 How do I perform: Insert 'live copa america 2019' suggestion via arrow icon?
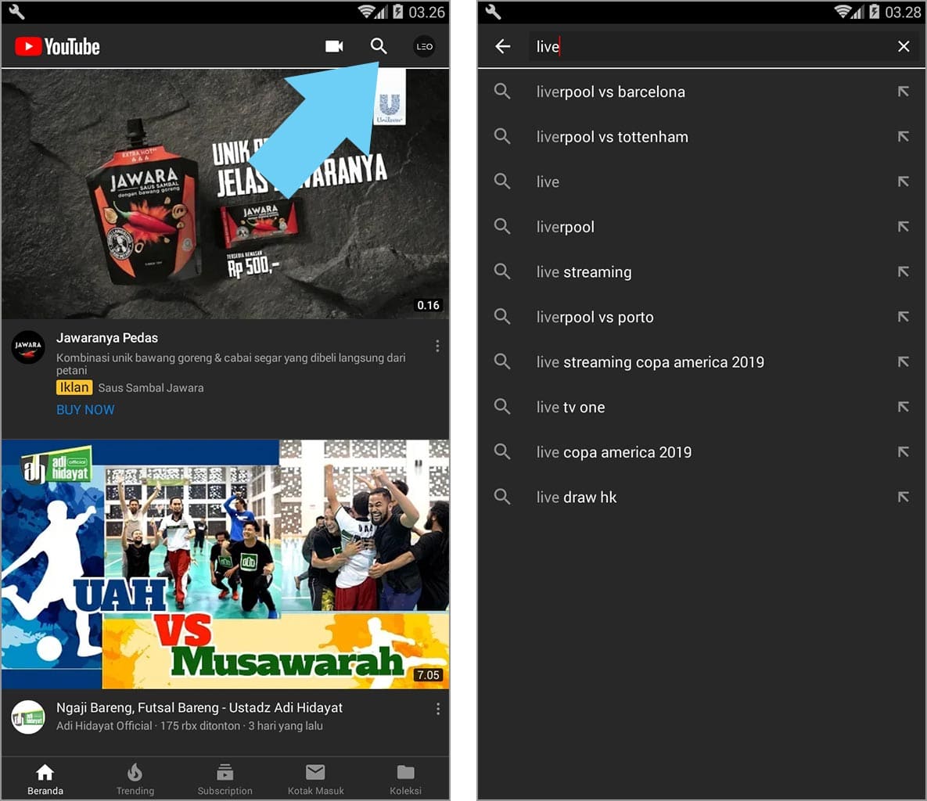[903, 452]
